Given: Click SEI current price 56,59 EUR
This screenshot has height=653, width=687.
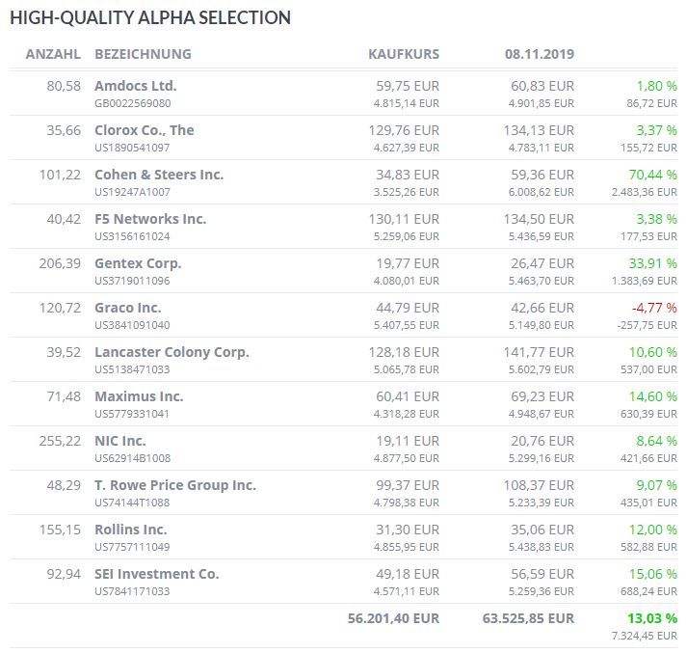Looking at the screenshot, I should click(x=542, y=574).
